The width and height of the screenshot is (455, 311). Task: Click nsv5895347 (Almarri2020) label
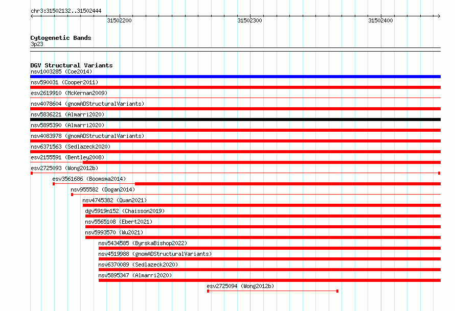tap(135, 275)
